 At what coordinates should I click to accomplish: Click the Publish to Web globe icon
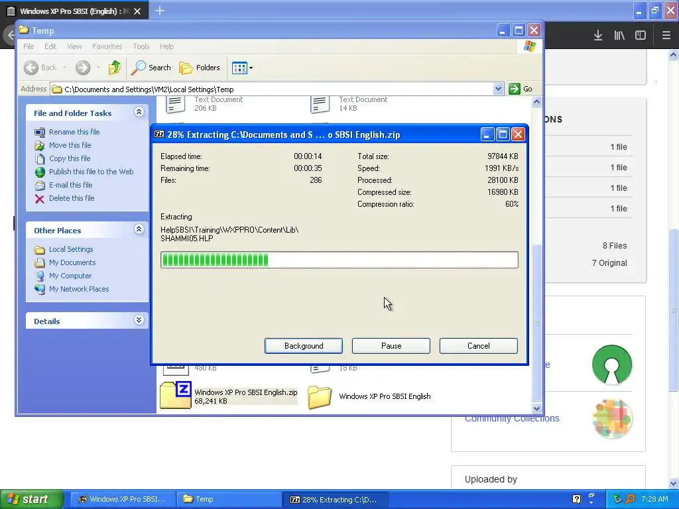coord(40,172)
